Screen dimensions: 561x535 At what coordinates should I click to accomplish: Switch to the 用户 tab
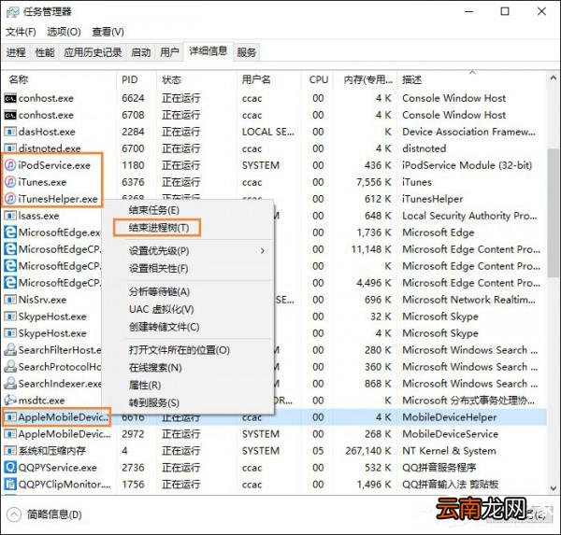[x=169, y=52]
